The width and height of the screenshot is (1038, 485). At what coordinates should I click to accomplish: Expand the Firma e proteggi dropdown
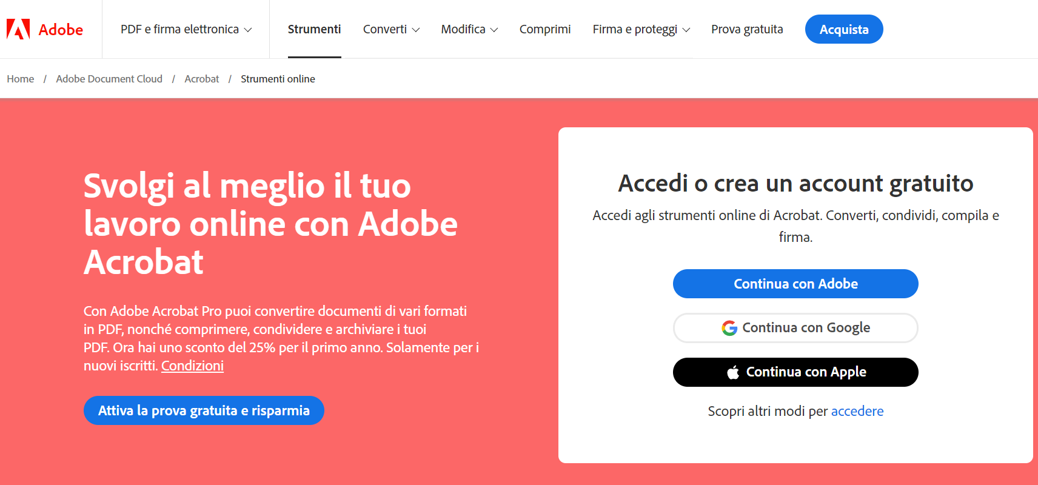[x=640, y=28]
